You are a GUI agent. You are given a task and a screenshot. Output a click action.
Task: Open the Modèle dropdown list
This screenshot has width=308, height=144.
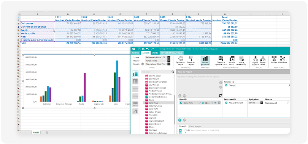tap(168, 64)
